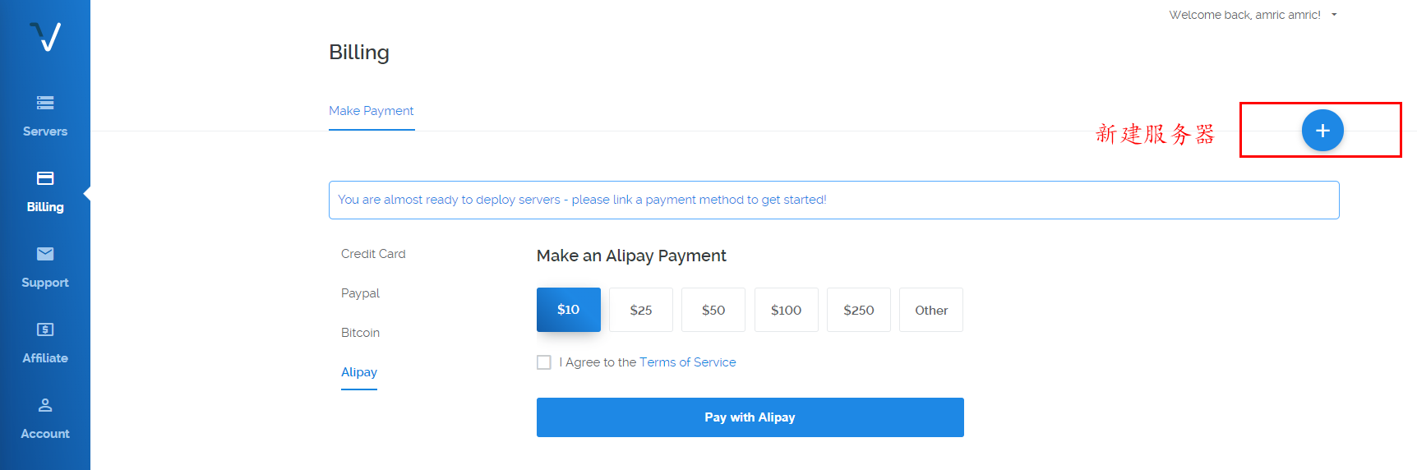Image resolution: width=1417 pixels, height=470 pixels.
Task: Open the Account person icon
Action: [x=45, y=405]
